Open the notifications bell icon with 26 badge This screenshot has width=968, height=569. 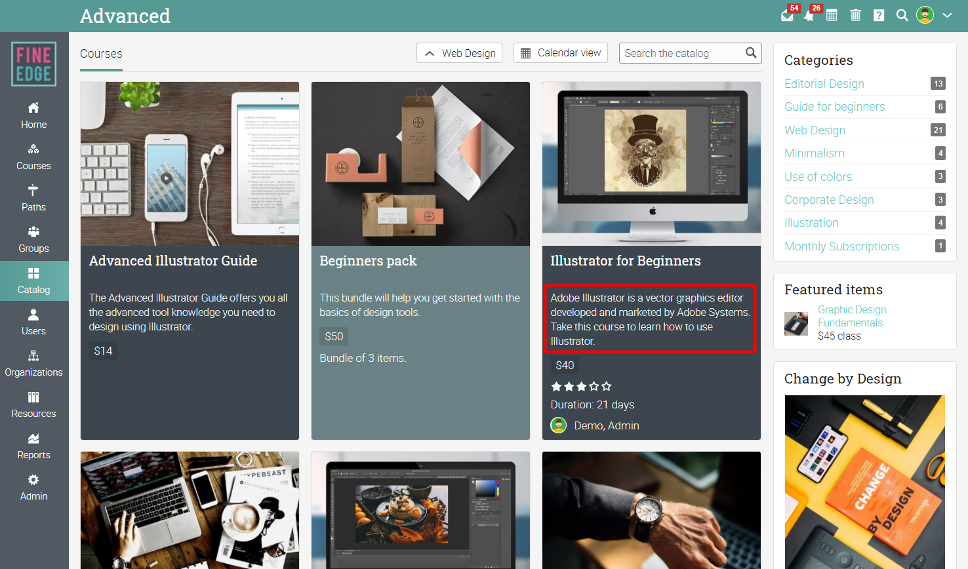tap(809, 16)
